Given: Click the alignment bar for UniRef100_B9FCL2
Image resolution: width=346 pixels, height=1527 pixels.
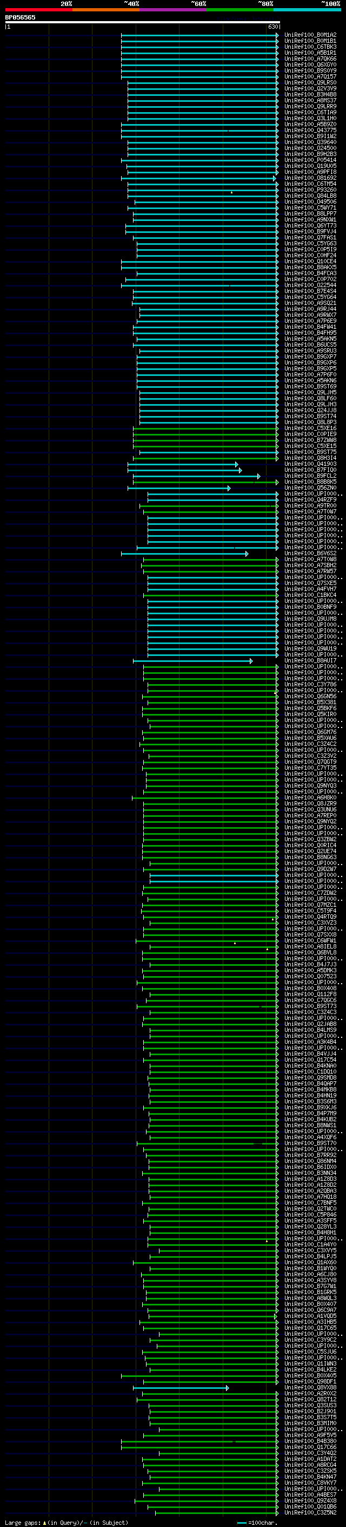Looking at the screenshot, I should pyautogui.click(x=197, y=476).
